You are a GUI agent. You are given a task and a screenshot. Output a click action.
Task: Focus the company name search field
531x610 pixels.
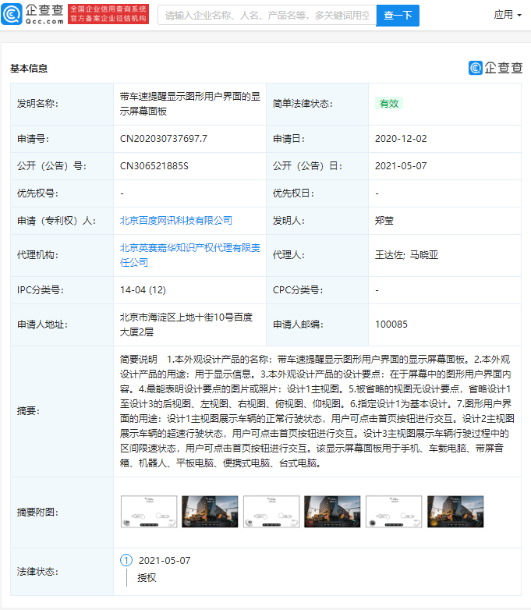[x=267, y=15]
